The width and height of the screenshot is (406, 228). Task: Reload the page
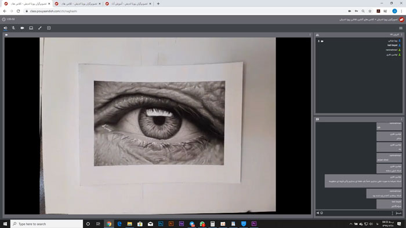coord(18,11)
